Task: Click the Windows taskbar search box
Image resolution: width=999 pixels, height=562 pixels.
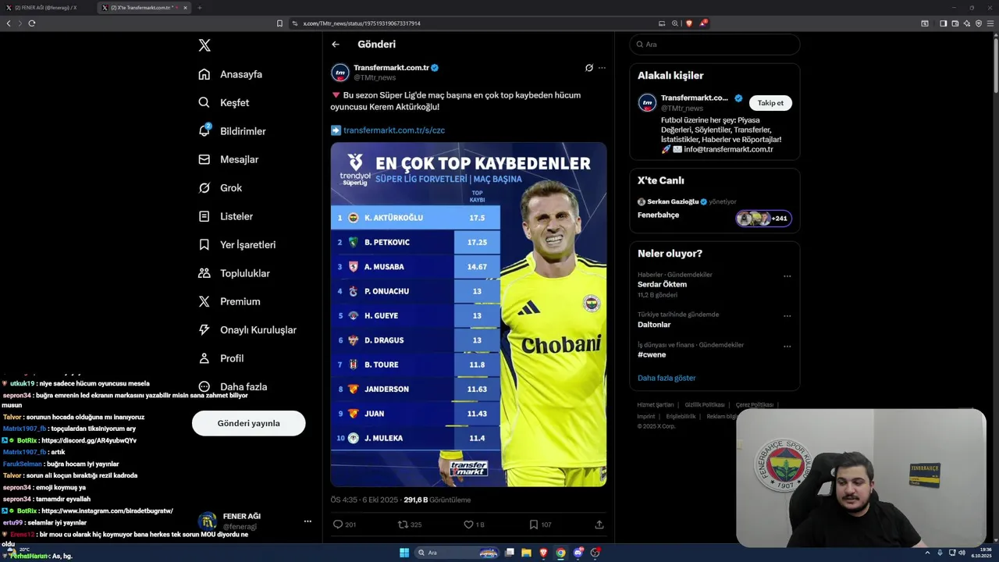Action: click(457, 553)
